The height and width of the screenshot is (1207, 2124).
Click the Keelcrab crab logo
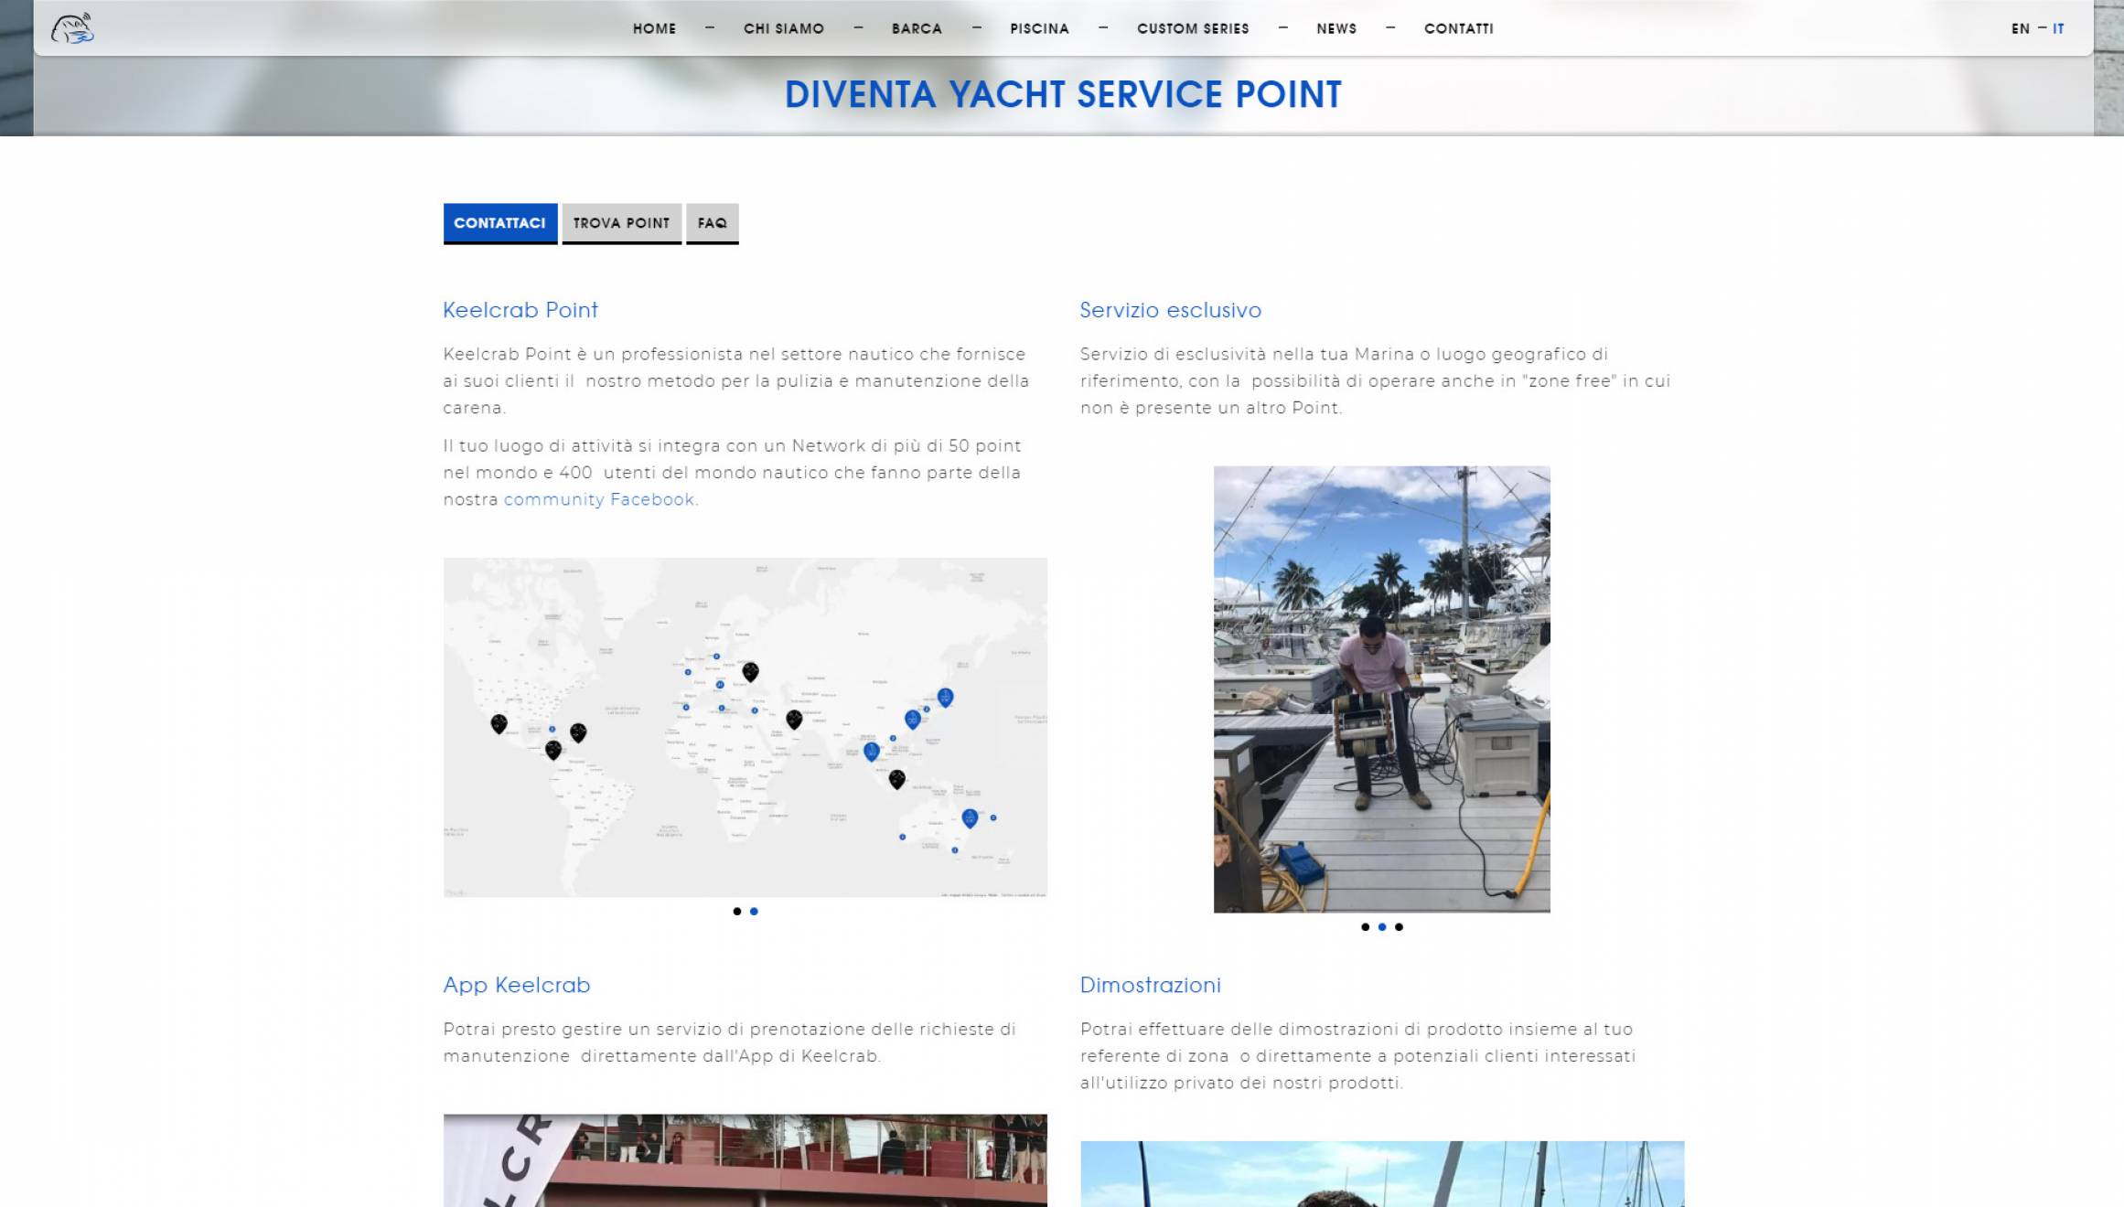point(72,28)
